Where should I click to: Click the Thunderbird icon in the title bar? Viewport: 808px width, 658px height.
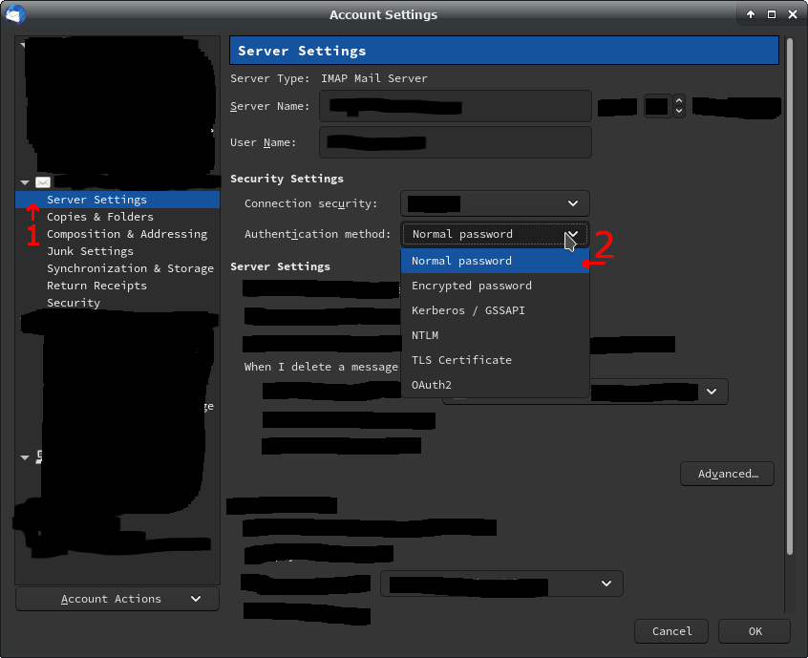15,14
